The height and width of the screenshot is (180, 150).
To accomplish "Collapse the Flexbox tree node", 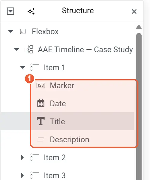I will tap(11, 31).
